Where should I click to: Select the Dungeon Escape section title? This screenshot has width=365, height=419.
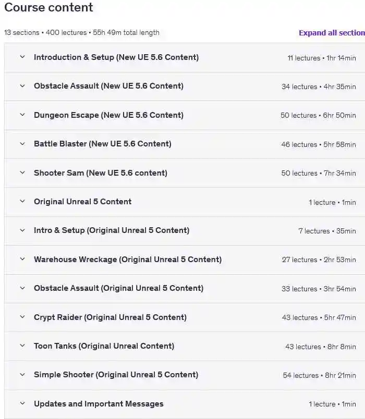[x=108, y=115]
